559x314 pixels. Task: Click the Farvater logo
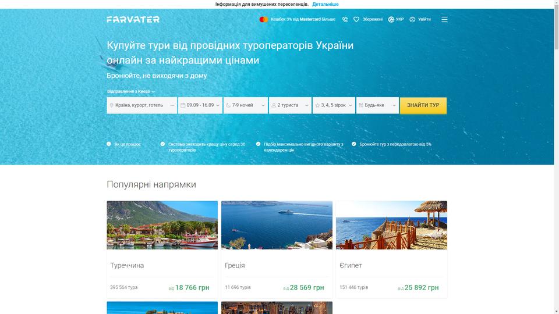pyautogui.click(x=133, y=19)
